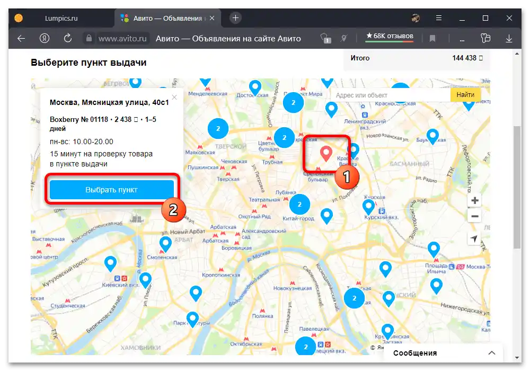Select the pickup pin at Достоевская

[255, 87]
